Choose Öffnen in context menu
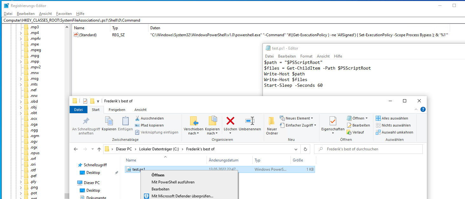This screenshot has height=199, width=465. pyautogui.click(x=158, y=175)
